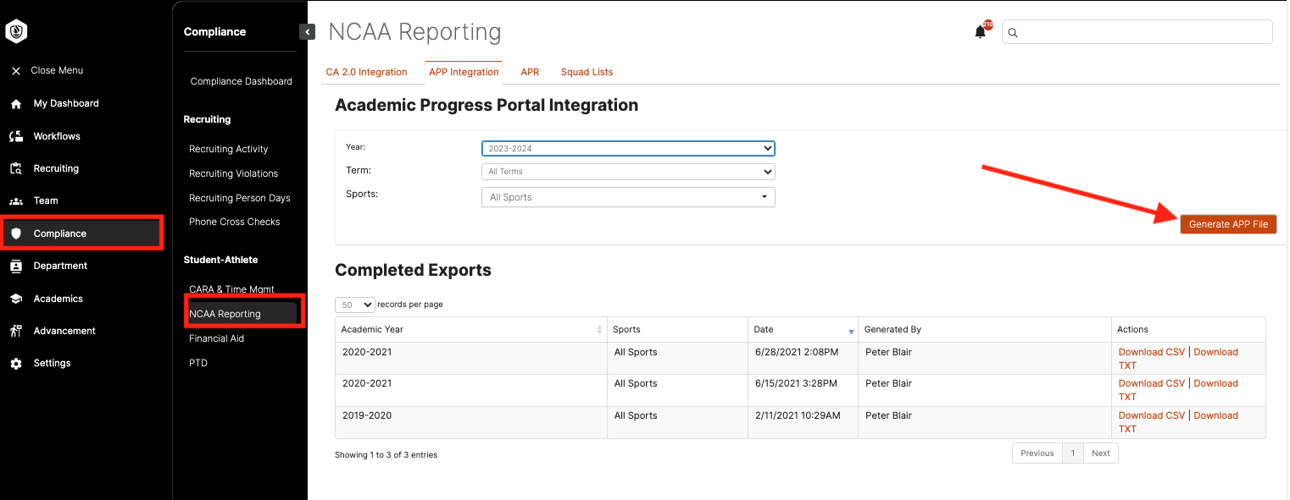Open Team menu item
1290x500 pixels.
46,201
